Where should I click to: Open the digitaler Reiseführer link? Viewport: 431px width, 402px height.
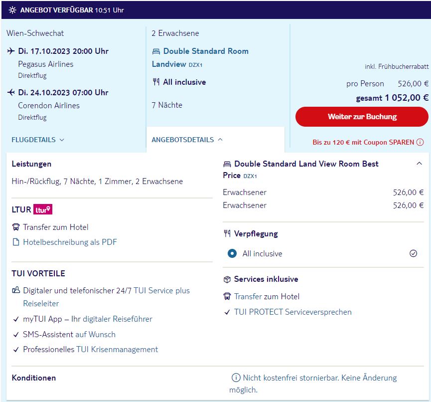118,319
